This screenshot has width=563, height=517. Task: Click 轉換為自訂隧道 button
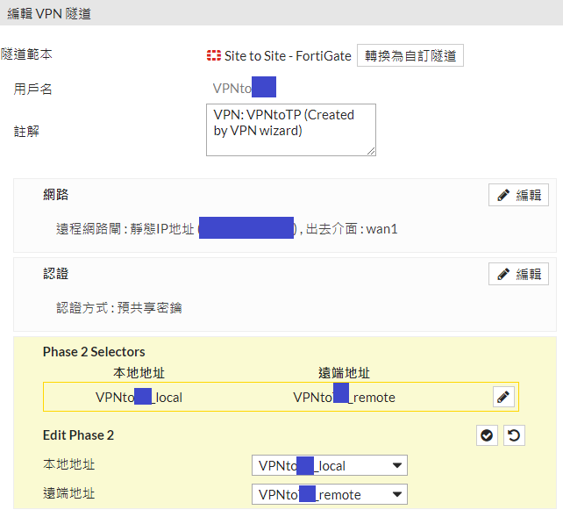click(x=410, y=55)
